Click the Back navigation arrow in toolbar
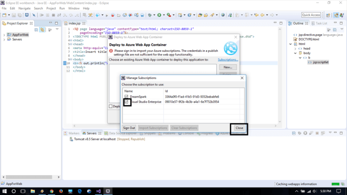 [x=262, y=15]
